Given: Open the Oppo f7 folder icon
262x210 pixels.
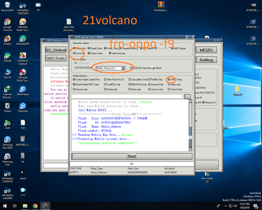Looking at the screenshot, I should coord(238,91).
